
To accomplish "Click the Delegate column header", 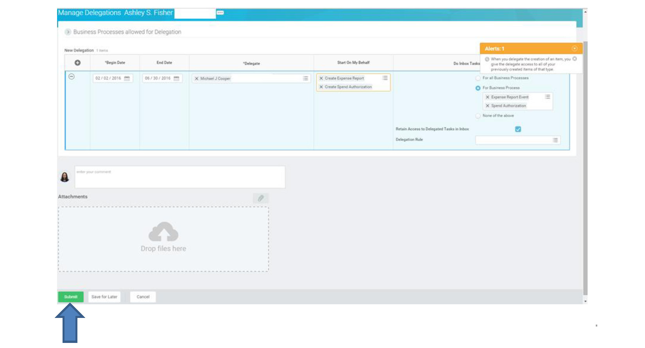I will (x=251, y=63).
